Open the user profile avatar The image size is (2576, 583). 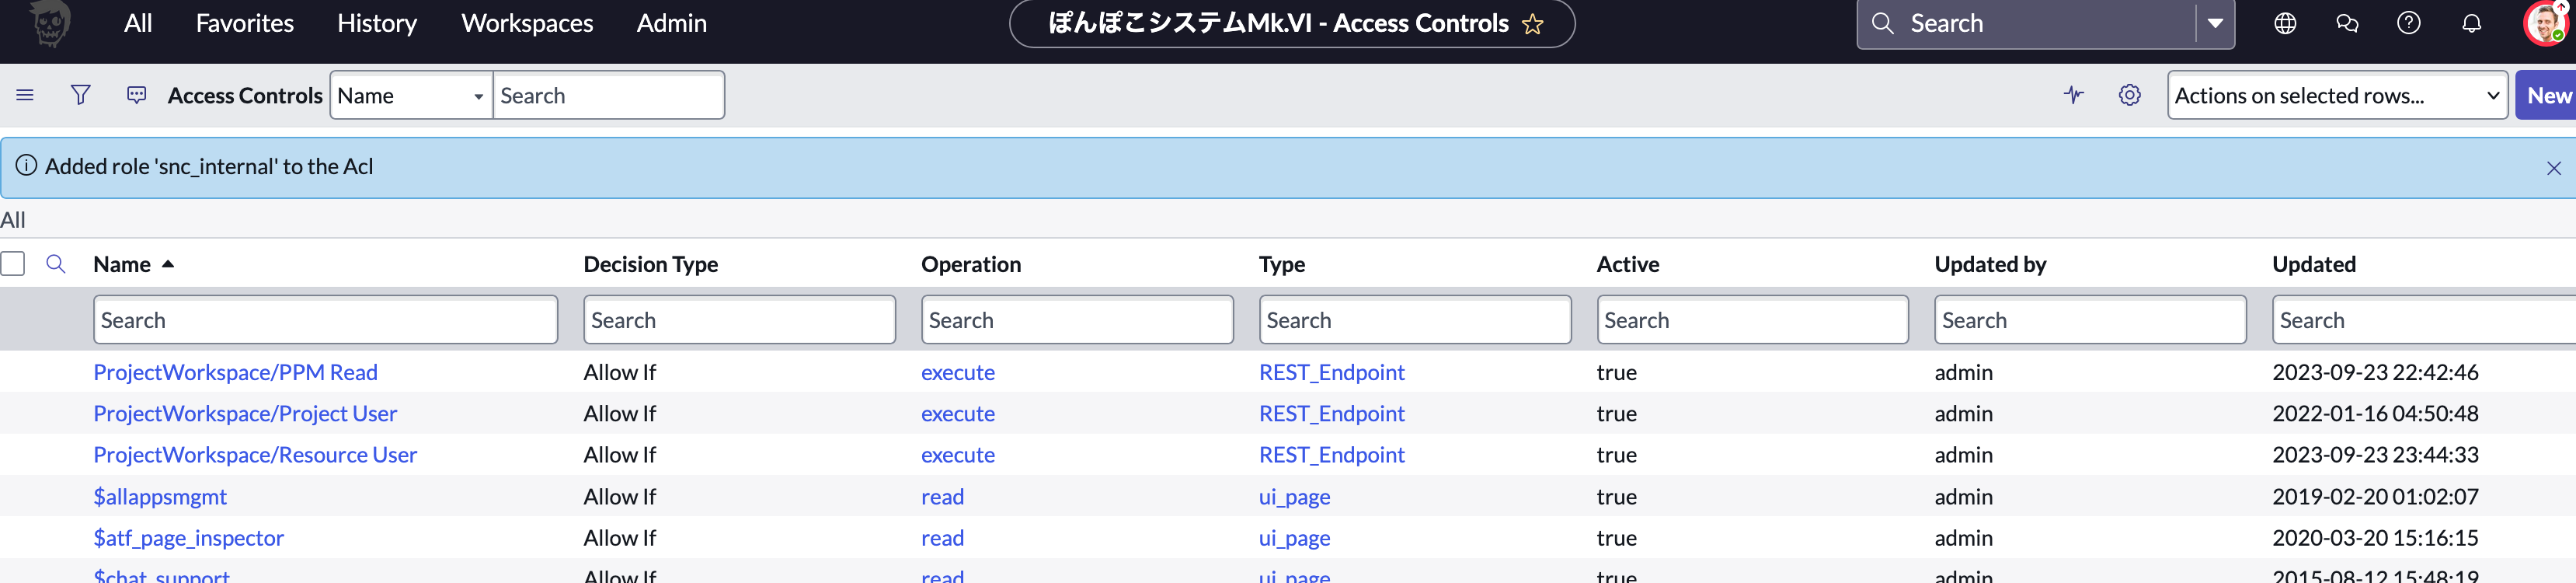2545,23
